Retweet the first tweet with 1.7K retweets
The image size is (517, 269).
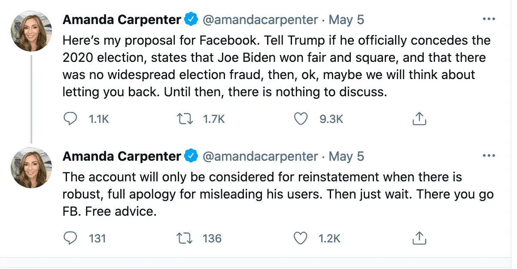pos(184,119)
